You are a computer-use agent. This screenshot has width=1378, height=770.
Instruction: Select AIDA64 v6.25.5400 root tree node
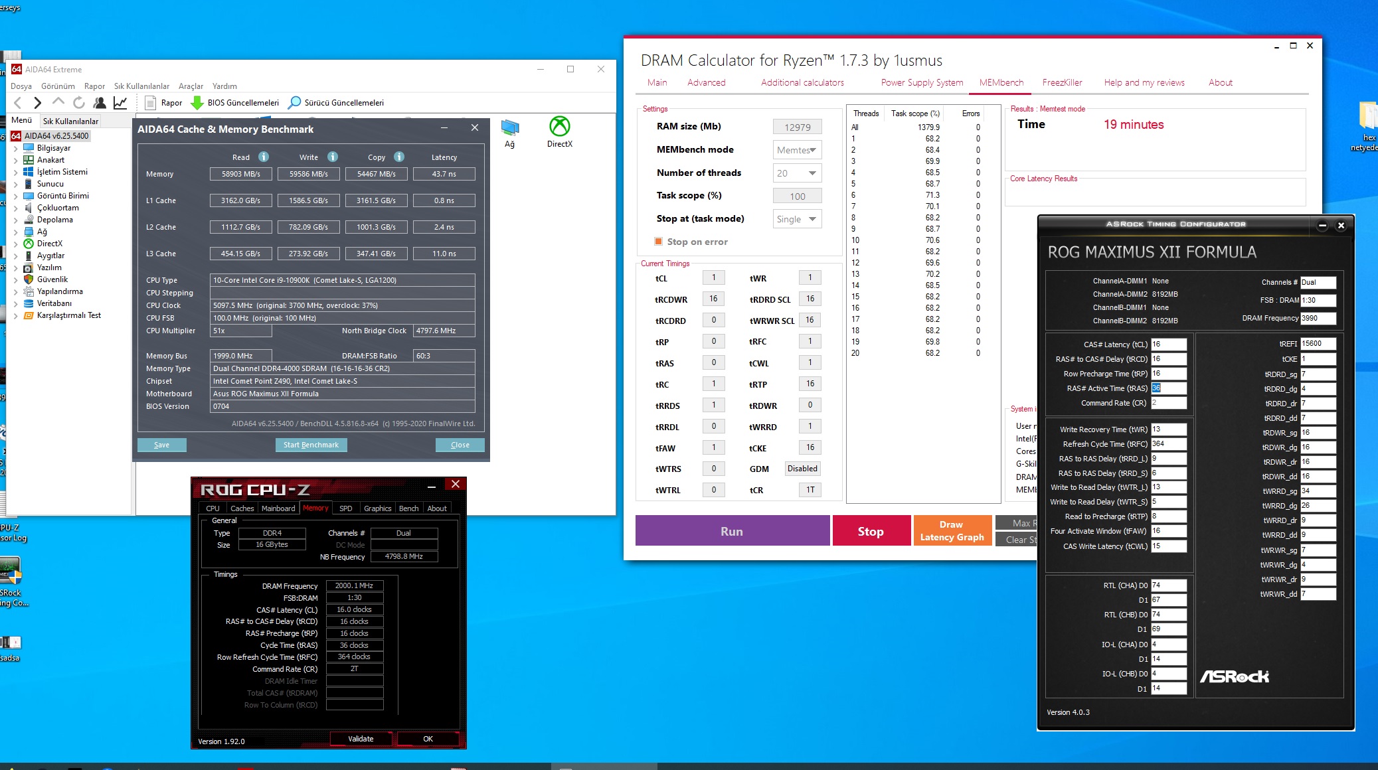[x=50, y=135]
